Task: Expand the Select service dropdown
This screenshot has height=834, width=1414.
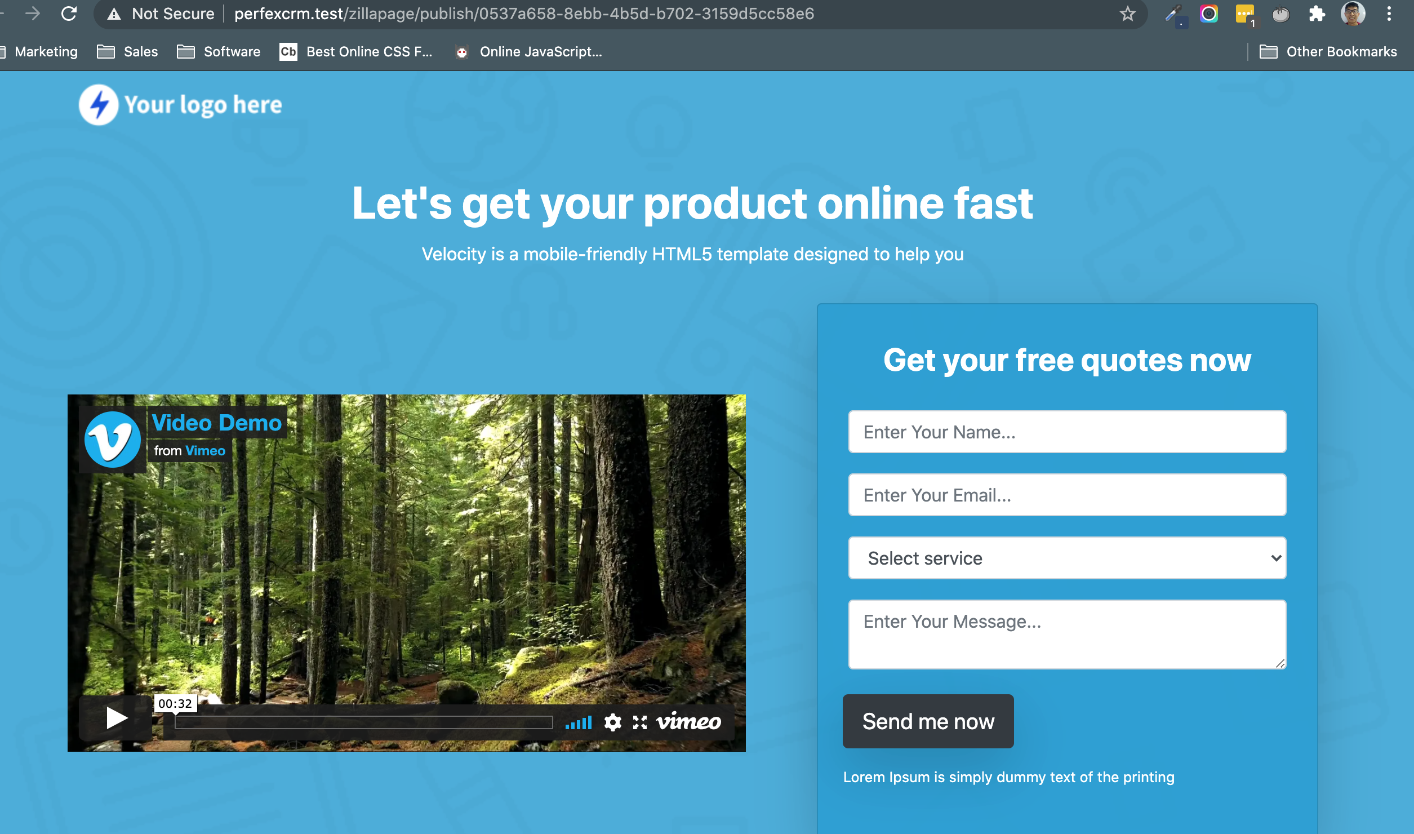Action: pyautogui.click(x=1067, y=558)
